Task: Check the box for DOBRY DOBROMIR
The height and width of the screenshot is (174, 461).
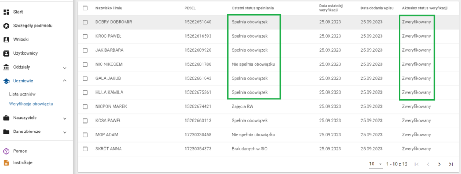Action: pos(85,22)
